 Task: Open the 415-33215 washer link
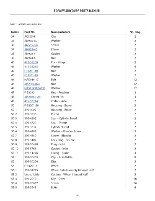click(x=31, y=67)
